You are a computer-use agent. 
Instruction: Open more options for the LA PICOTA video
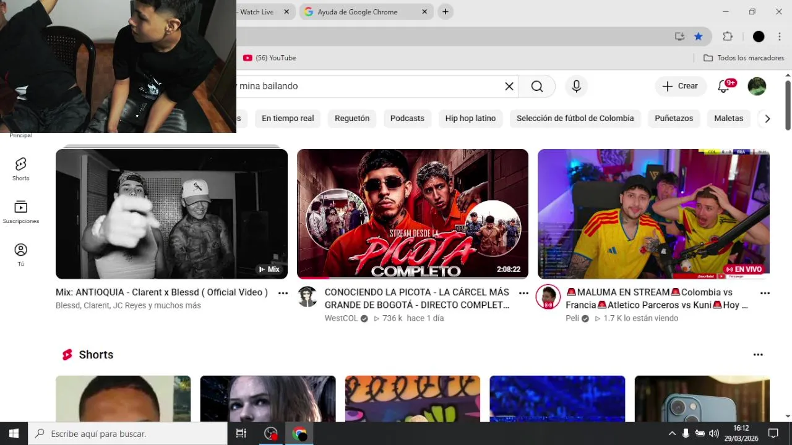[523, 293]
